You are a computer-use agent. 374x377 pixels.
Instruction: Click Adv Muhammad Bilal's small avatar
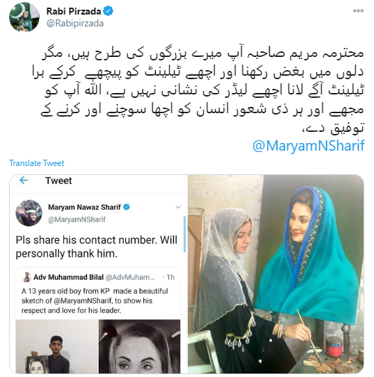point(27,277)
